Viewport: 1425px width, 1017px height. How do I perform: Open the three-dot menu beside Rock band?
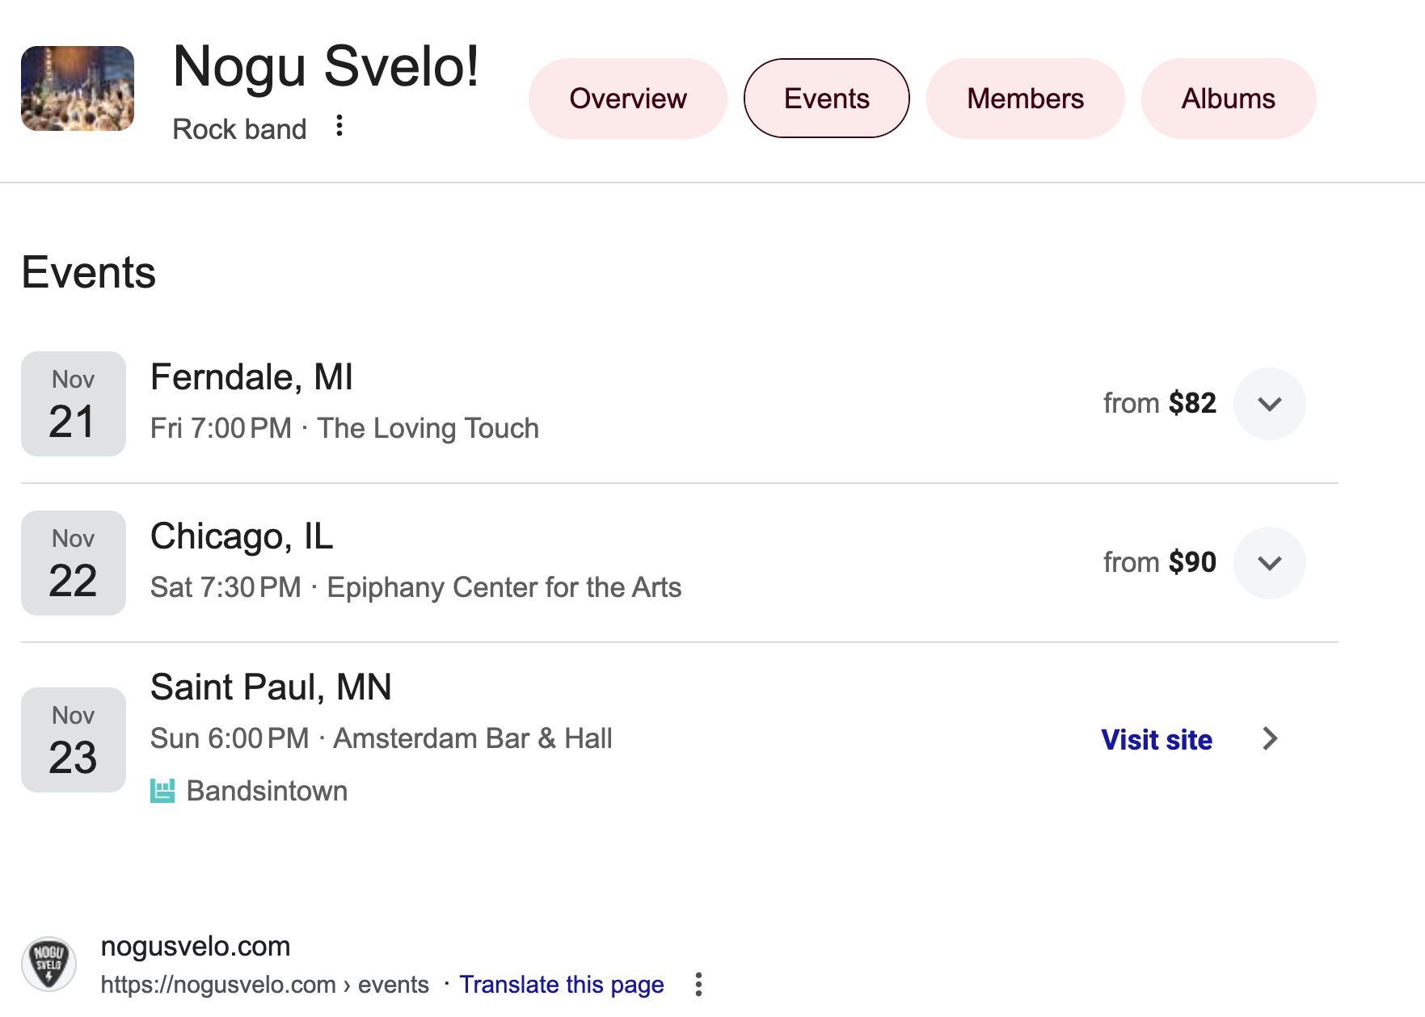[x=339, y=126]
